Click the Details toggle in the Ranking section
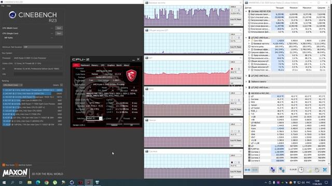Image resolution: width=332 pixels, height=186 pixels. pos(61,85)
